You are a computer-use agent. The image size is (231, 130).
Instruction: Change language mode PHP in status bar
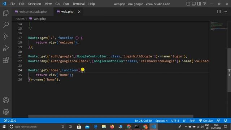click(192, 121)
